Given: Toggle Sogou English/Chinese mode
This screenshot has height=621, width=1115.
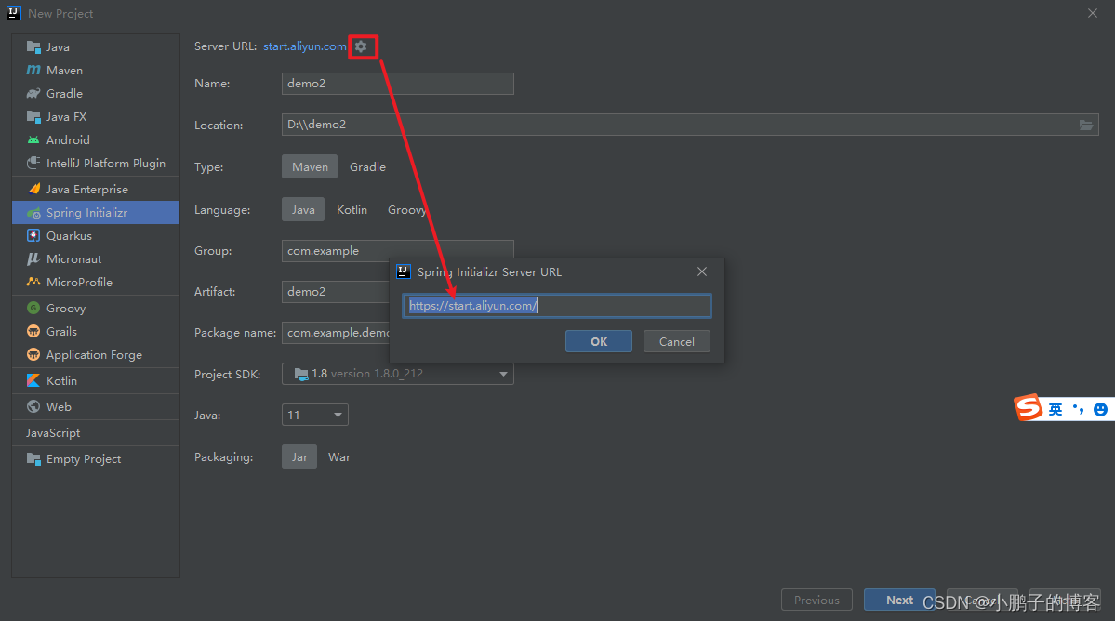Looking at the screenshot, I should click(1055, 409).
